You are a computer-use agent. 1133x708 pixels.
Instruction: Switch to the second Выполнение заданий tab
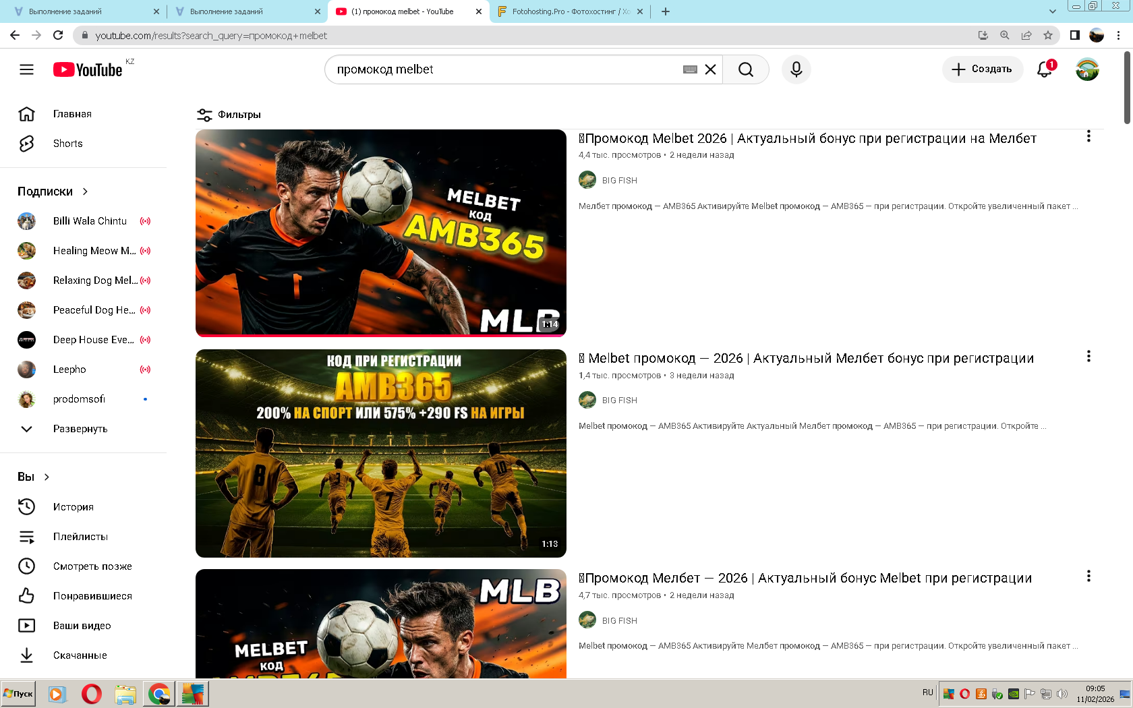point(246,11)
